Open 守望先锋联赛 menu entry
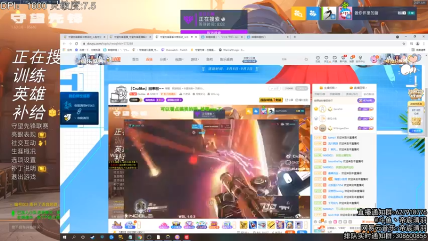The image size is (428, 241). tap(30, 126)
